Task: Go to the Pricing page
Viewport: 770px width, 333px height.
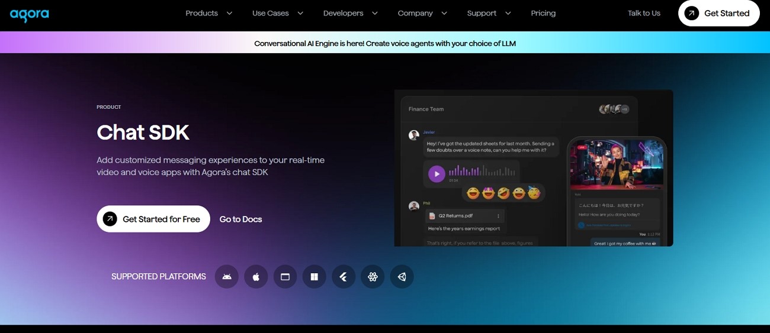Action: click(x=543, y=13)
